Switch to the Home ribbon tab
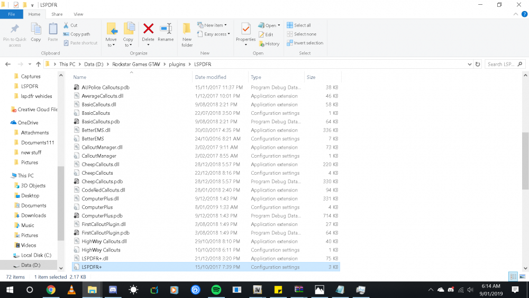 click(34, 14)
